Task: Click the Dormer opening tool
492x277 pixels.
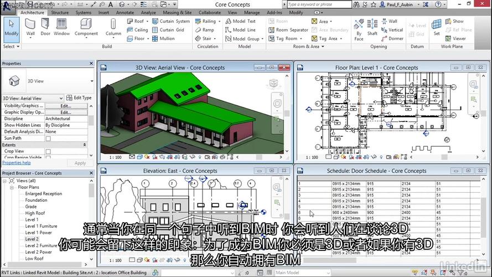Action: point(392,39)
